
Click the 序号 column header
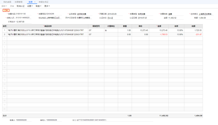(5, 26)
